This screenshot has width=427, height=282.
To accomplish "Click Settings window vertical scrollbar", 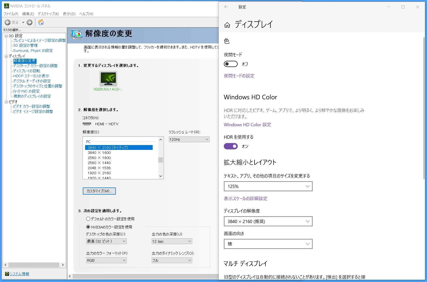I will 424,108.
